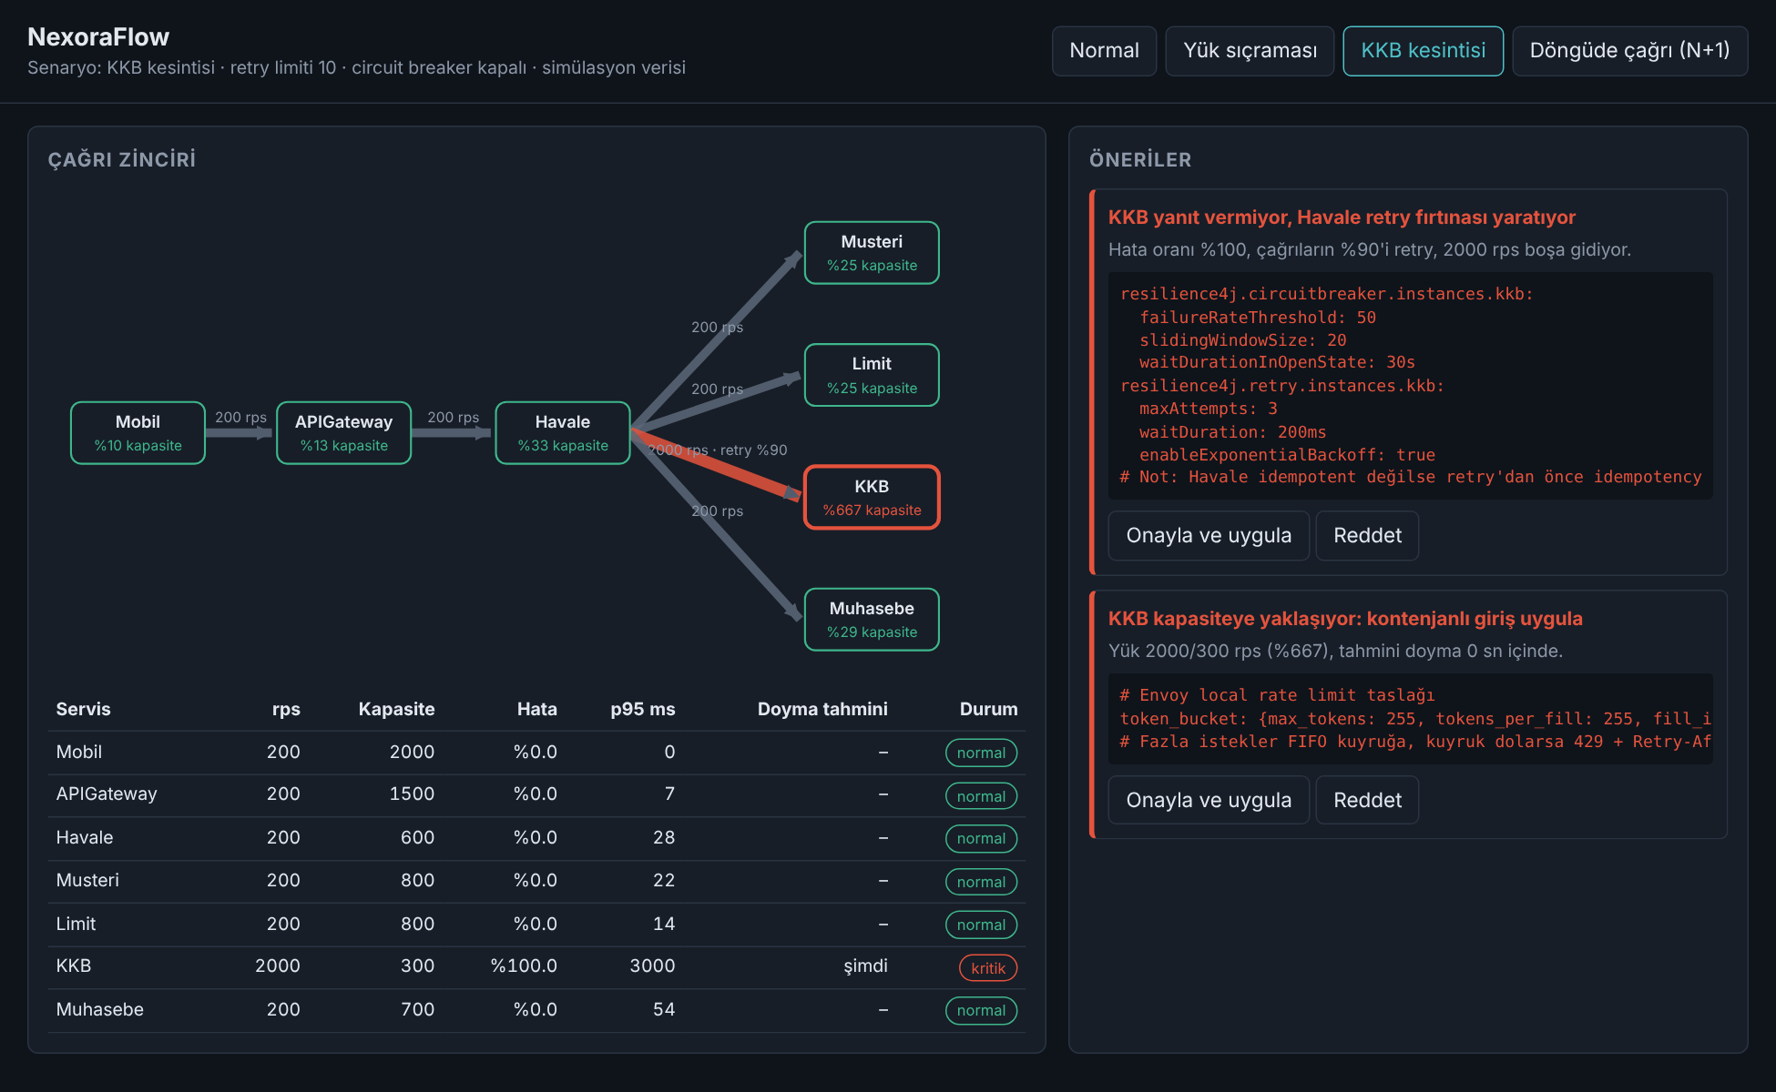Image resolution: width=1776 pixels, height=1092 pixels.
Task: Click the kritik status badge for KKB
Action: point(988,968)
